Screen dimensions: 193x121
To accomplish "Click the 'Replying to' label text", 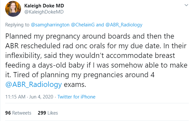I will [17, 25].
